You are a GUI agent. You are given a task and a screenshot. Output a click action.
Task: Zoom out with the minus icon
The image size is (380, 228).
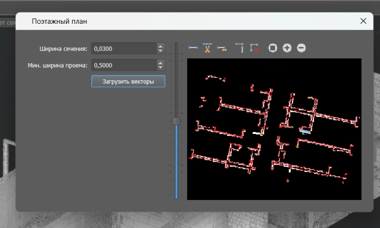click(x=301, y=48)
